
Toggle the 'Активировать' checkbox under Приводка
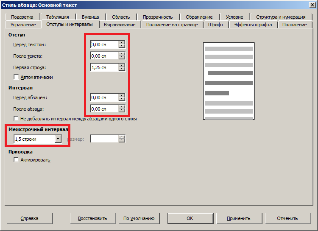pyautogui.click(x=17, y=160)
